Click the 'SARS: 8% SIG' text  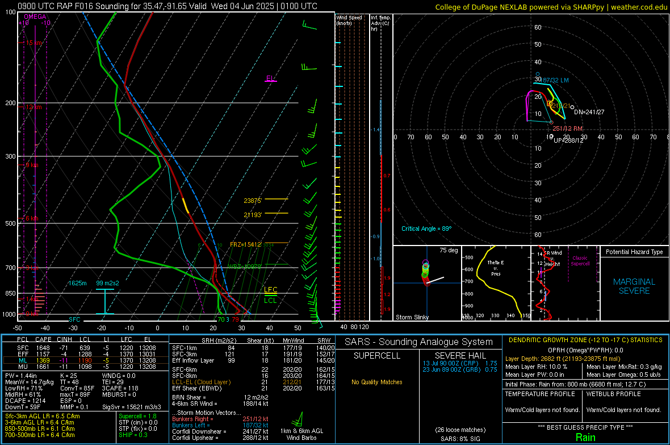(460, 439)
